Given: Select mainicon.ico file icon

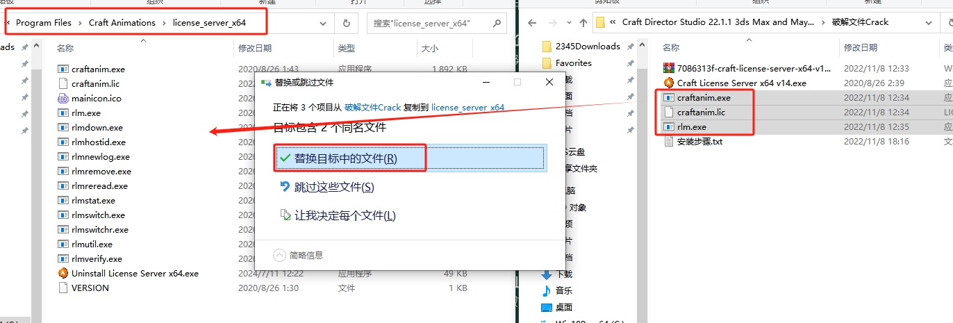Looking at the screenshot, I should tap(63, 98).
